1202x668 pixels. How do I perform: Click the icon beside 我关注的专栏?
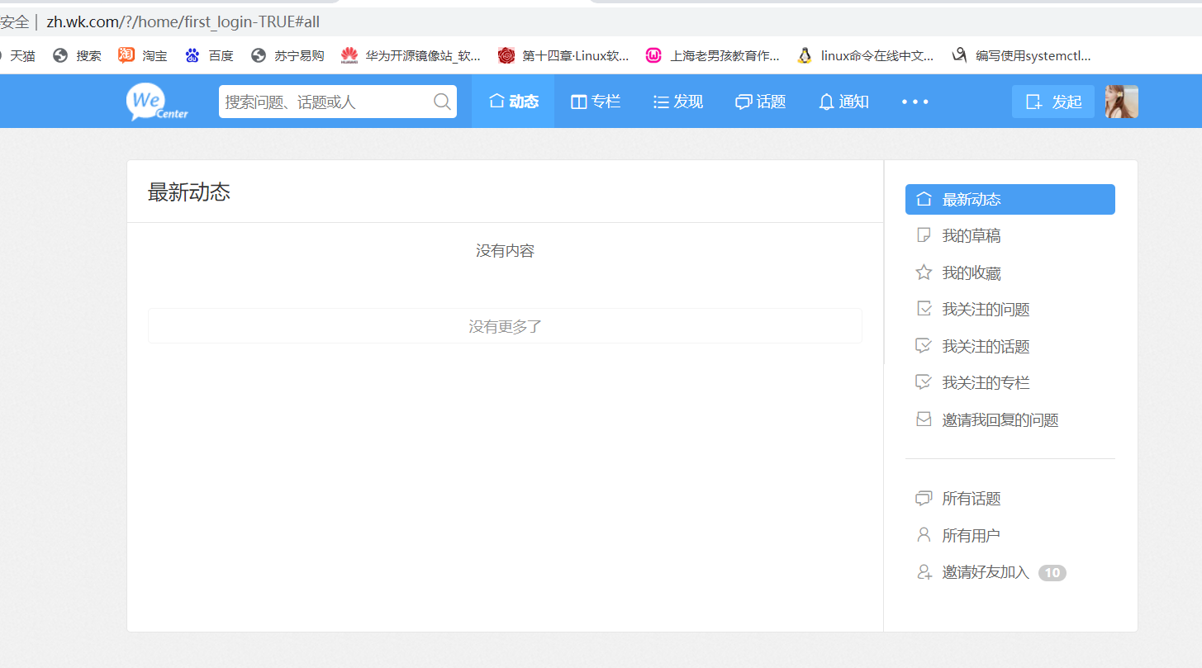tap(924, 382)
